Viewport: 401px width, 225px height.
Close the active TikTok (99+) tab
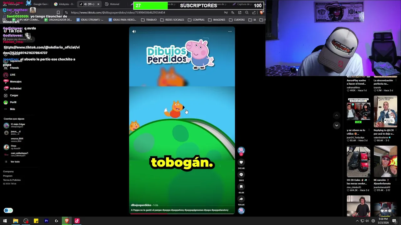tap(98, 4)
